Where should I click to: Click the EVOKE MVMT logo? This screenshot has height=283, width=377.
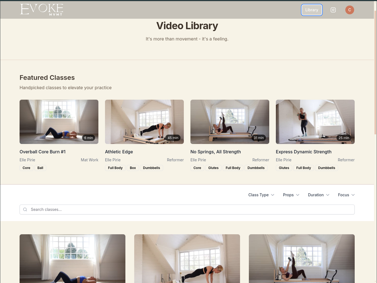pyautogui.click(x=41, y=10)
